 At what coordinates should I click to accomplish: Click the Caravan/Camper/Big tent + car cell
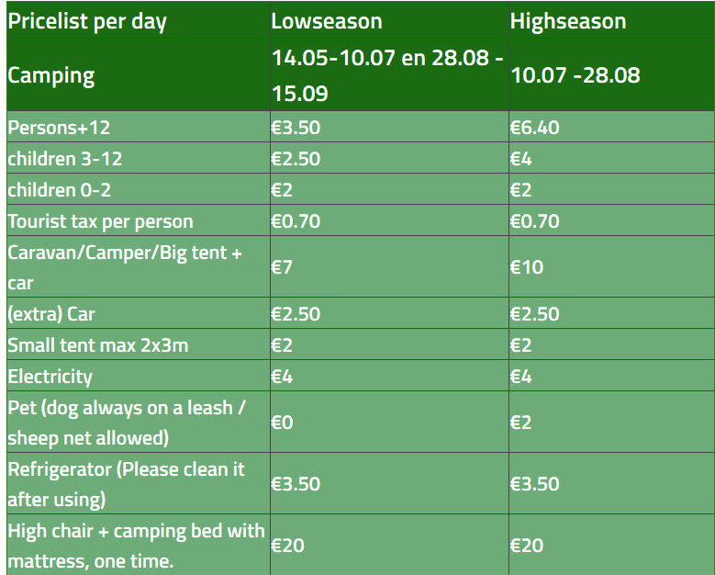[x=139, y=267]
